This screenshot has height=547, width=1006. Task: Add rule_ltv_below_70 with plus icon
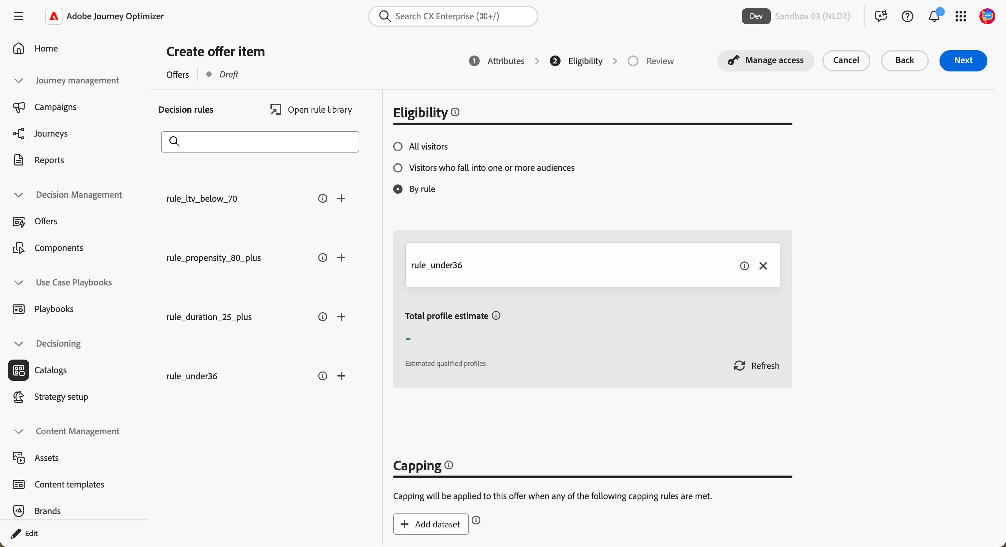[341, 199]
